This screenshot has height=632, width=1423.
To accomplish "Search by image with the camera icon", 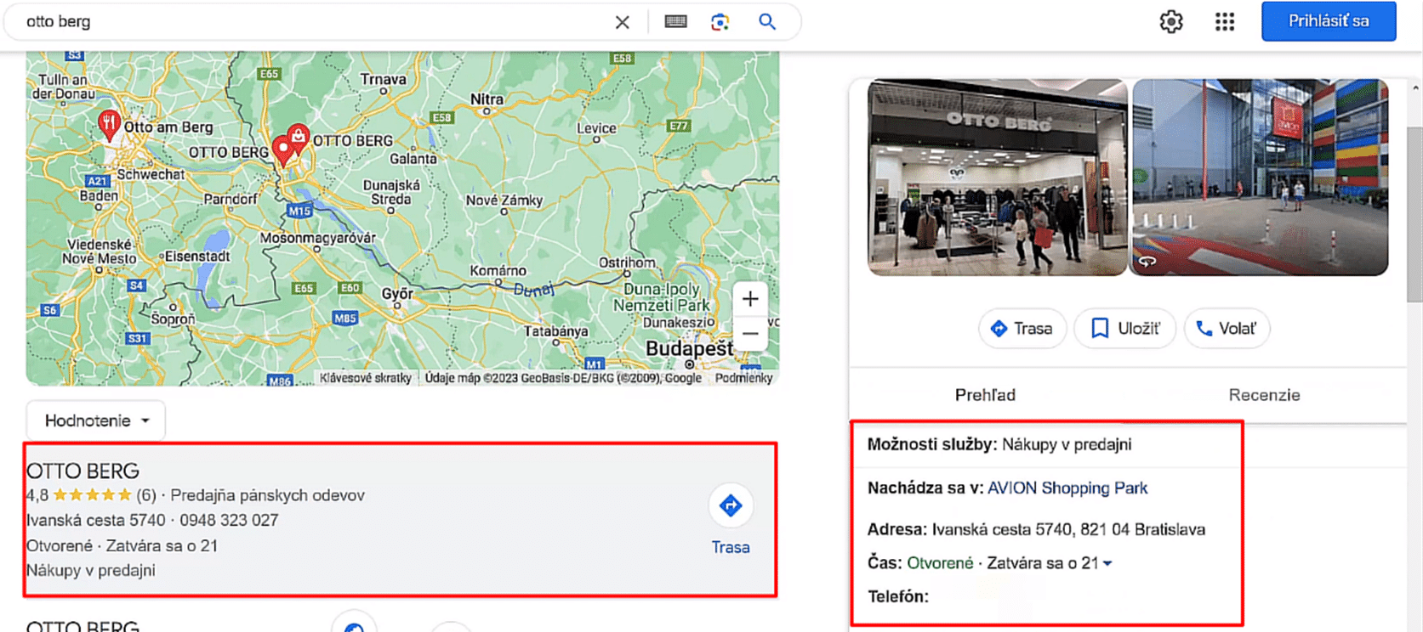I will [x=720, y=22].
